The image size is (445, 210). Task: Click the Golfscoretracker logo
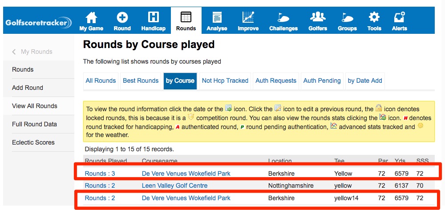(x=39, y=22)
